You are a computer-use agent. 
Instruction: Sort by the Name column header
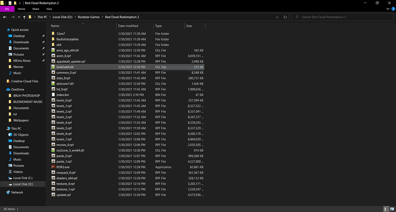(x=83, y=26)
